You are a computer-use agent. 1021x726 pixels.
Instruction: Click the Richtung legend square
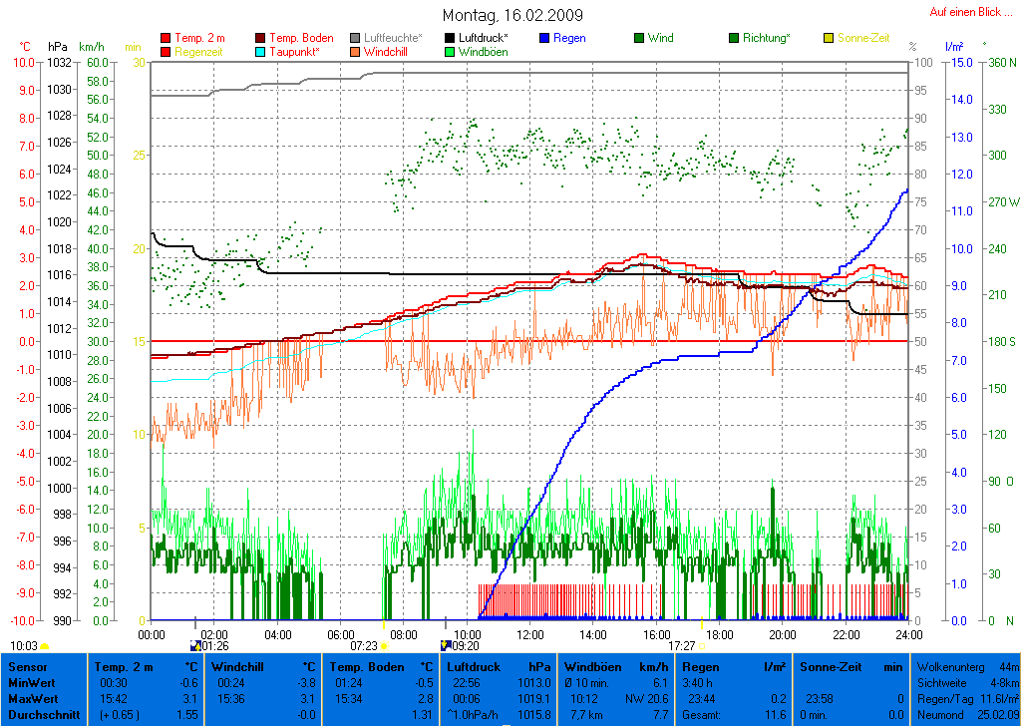pos(734,39)
